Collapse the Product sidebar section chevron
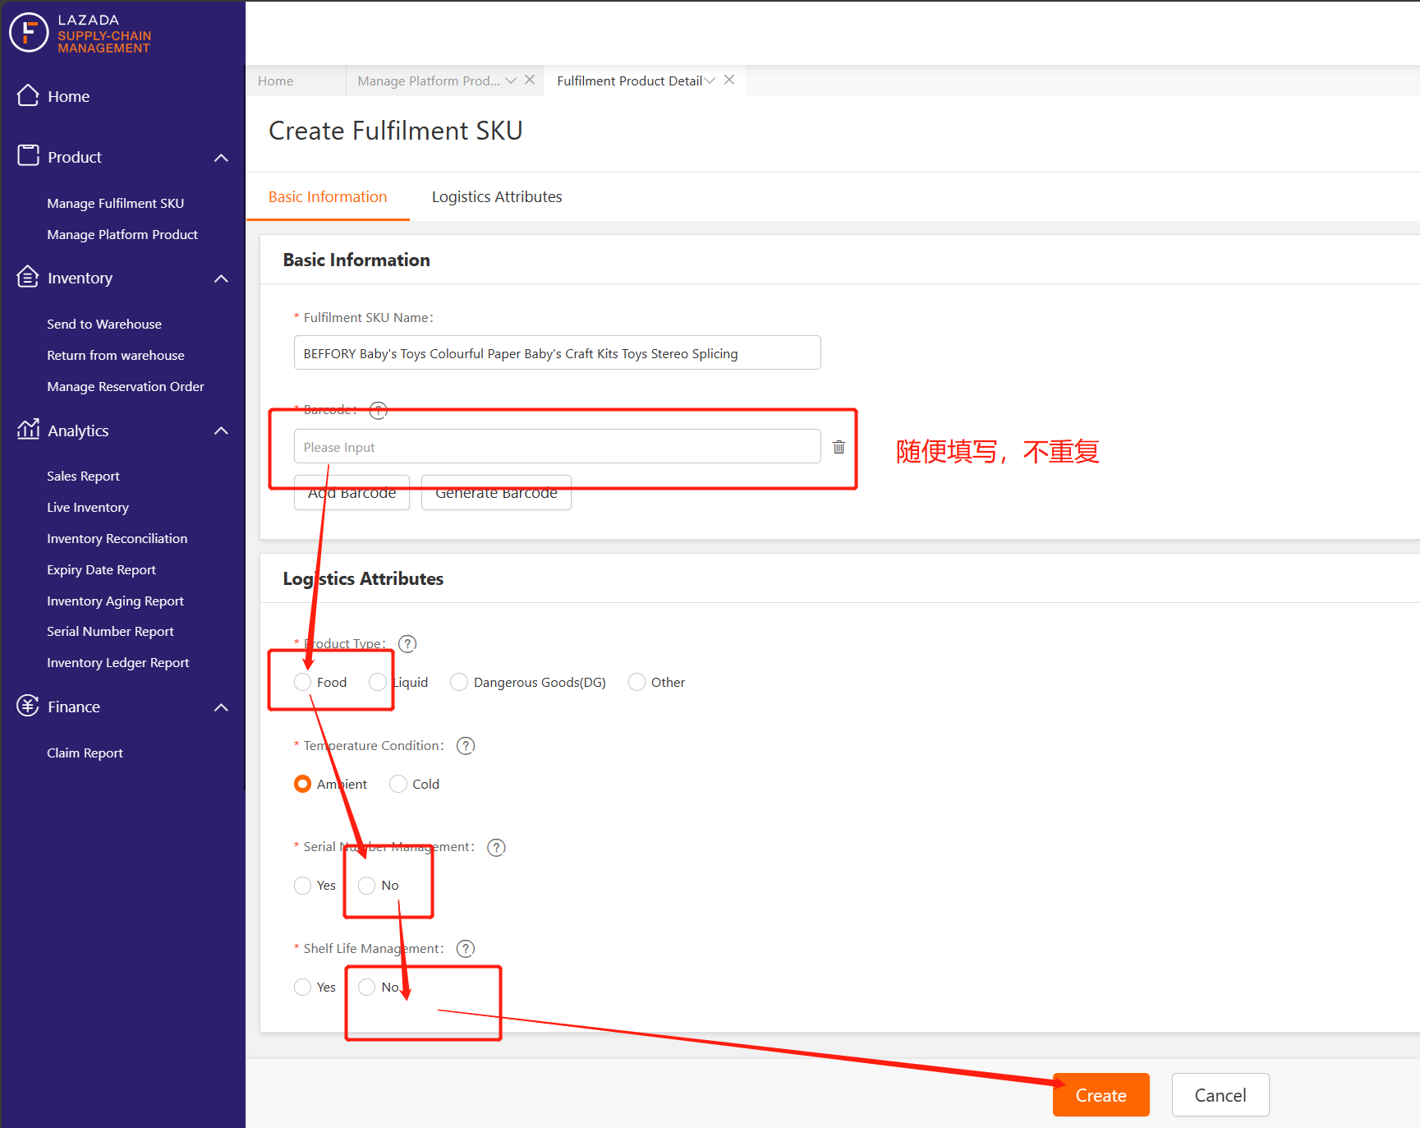The image size is (1420, 1128). (221, 157)
